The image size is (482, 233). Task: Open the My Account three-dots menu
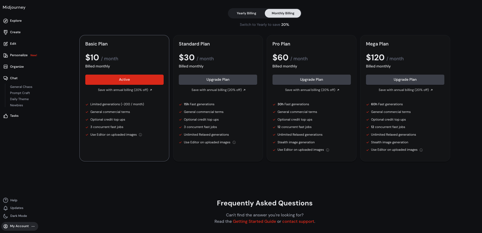coord(33,226)
